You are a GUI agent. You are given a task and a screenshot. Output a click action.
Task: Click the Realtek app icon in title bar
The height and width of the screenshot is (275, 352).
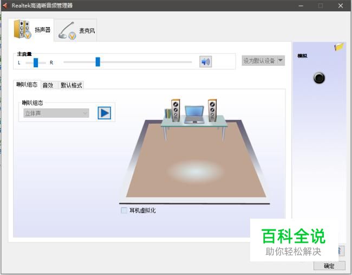[5, 5]
